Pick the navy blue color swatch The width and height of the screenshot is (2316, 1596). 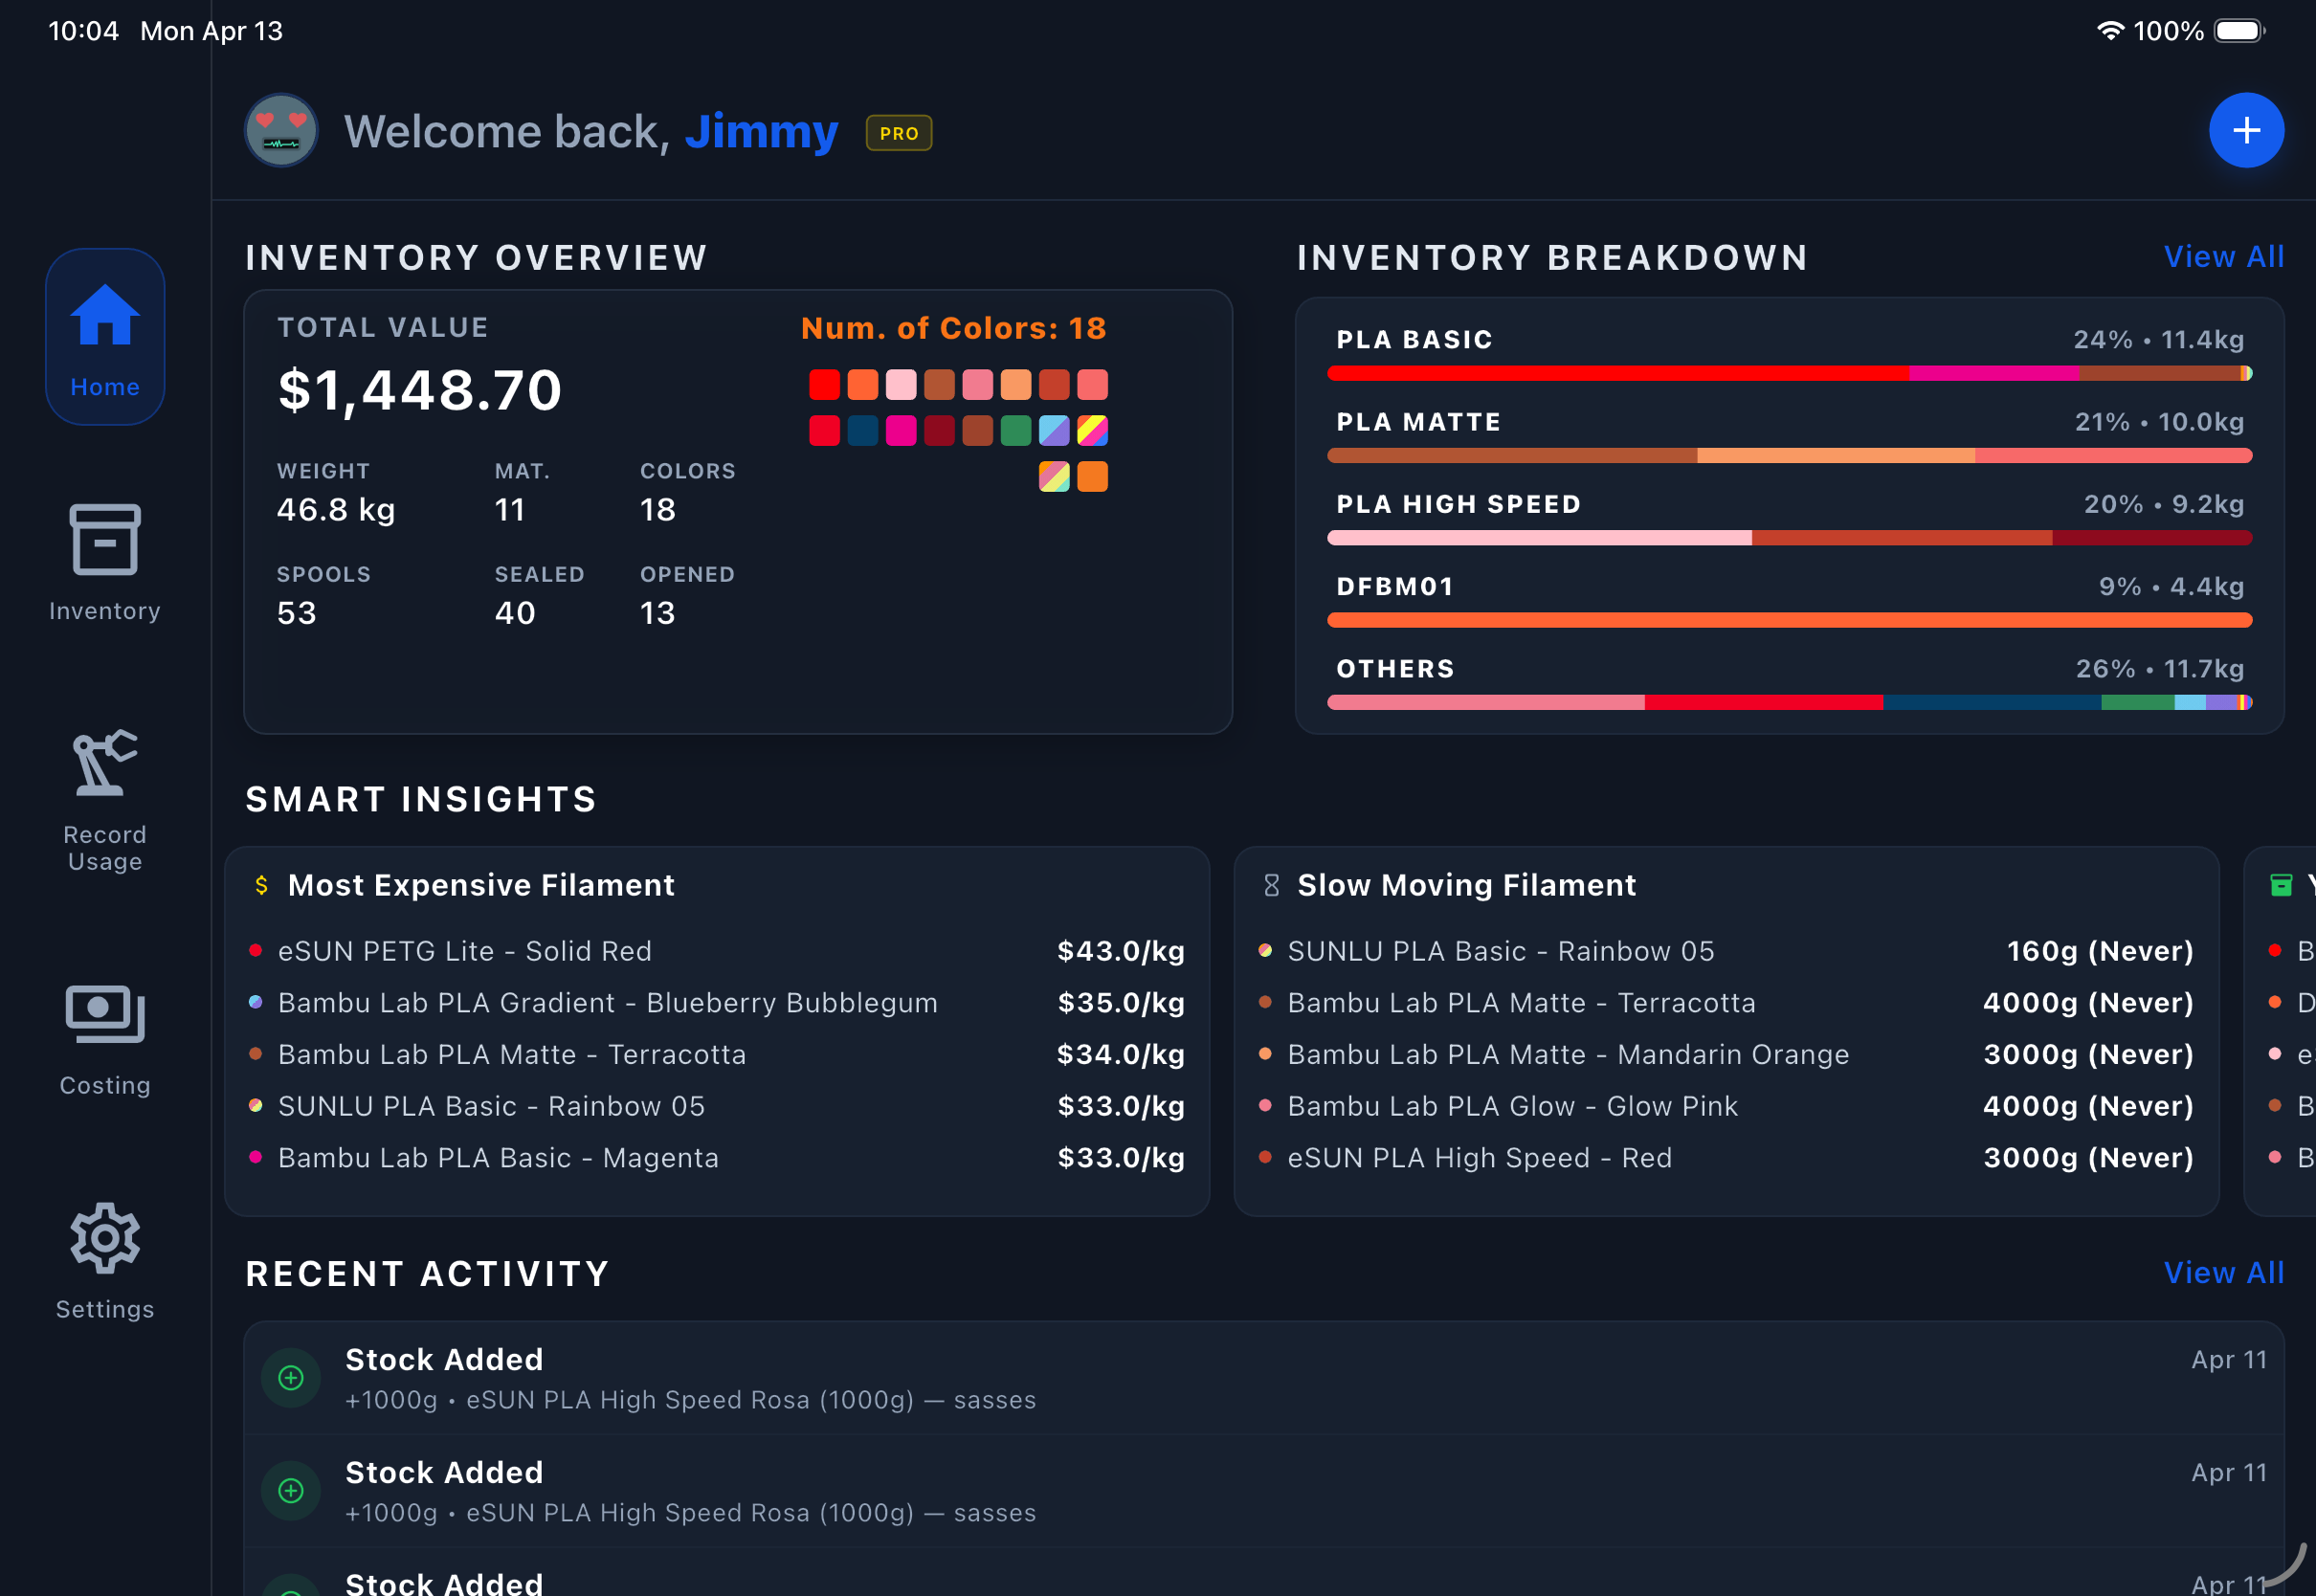pyautogui.click(x=862, y=431)
